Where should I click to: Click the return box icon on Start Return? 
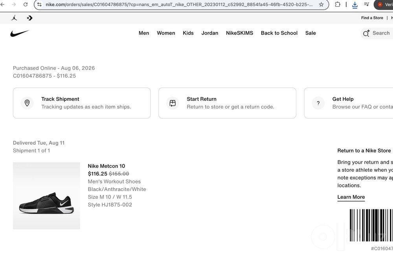click(173, 103)
